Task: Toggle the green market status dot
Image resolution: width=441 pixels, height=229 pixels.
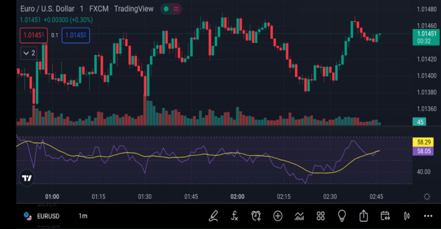Action: [x=166, y=9]
